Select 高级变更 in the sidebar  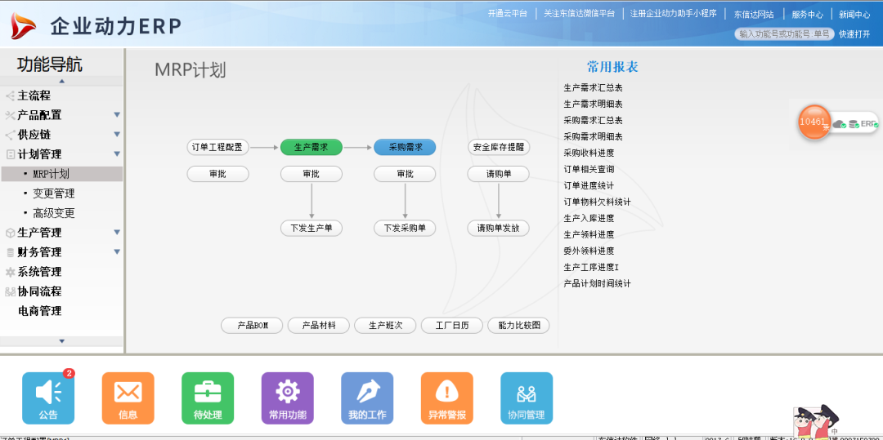54,213
